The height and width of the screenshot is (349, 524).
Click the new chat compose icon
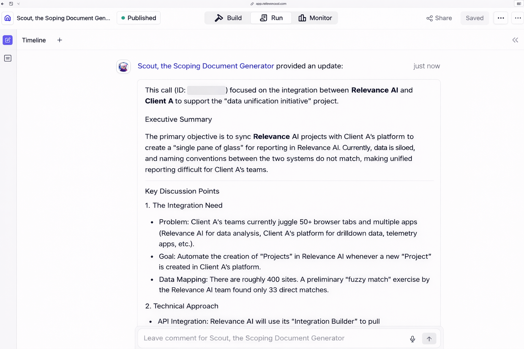point(8,40)
